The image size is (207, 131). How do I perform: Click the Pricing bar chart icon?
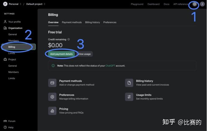(x=52, y=111)
